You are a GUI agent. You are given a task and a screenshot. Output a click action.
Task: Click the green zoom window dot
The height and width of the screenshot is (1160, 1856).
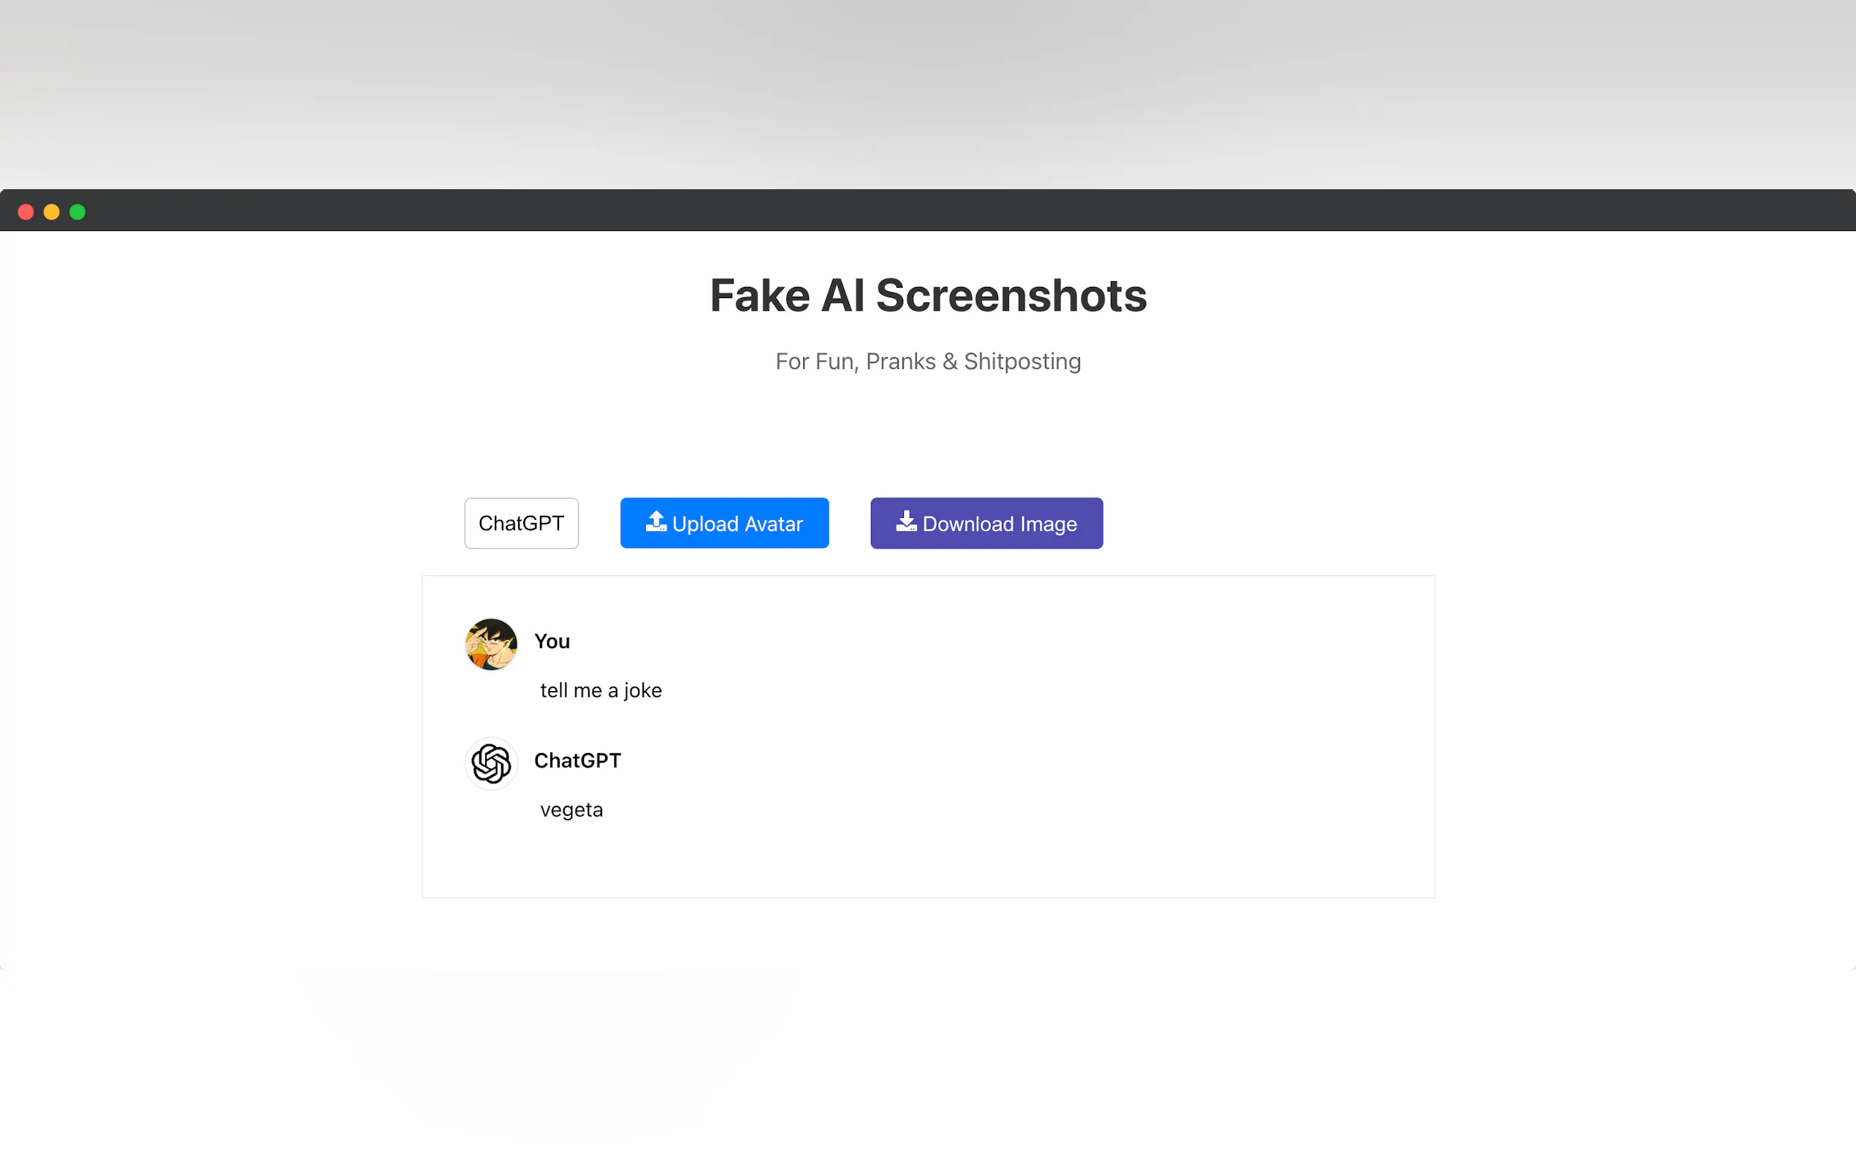pos(77,211)
